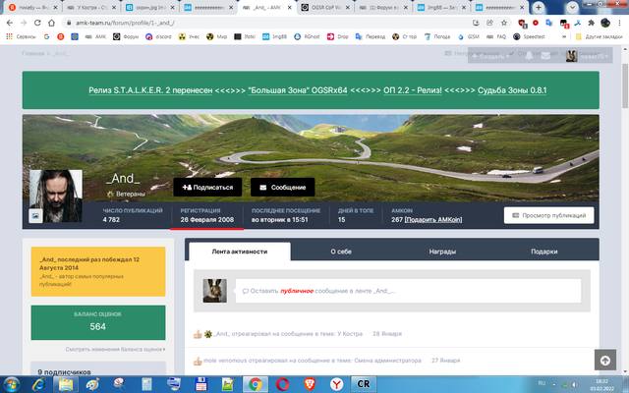Open the Brave browser taskbar icon

tap(310, 384)
